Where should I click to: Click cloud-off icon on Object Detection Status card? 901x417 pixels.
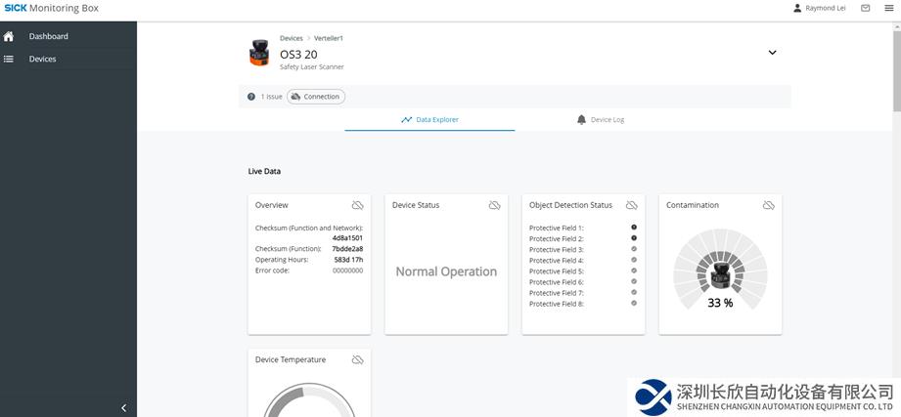point(632,205)
